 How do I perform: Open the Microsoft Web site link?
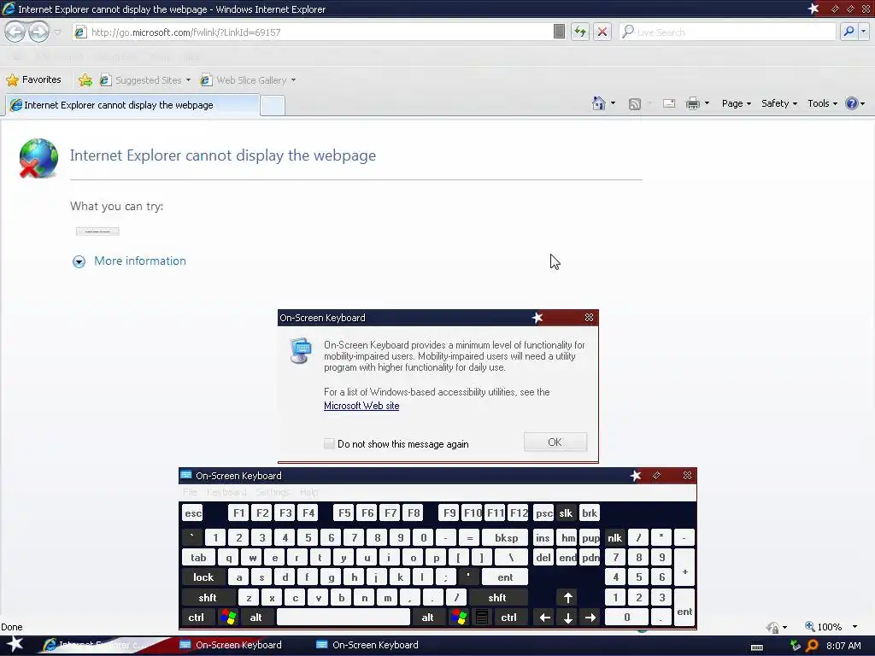[x=361, y=406]
